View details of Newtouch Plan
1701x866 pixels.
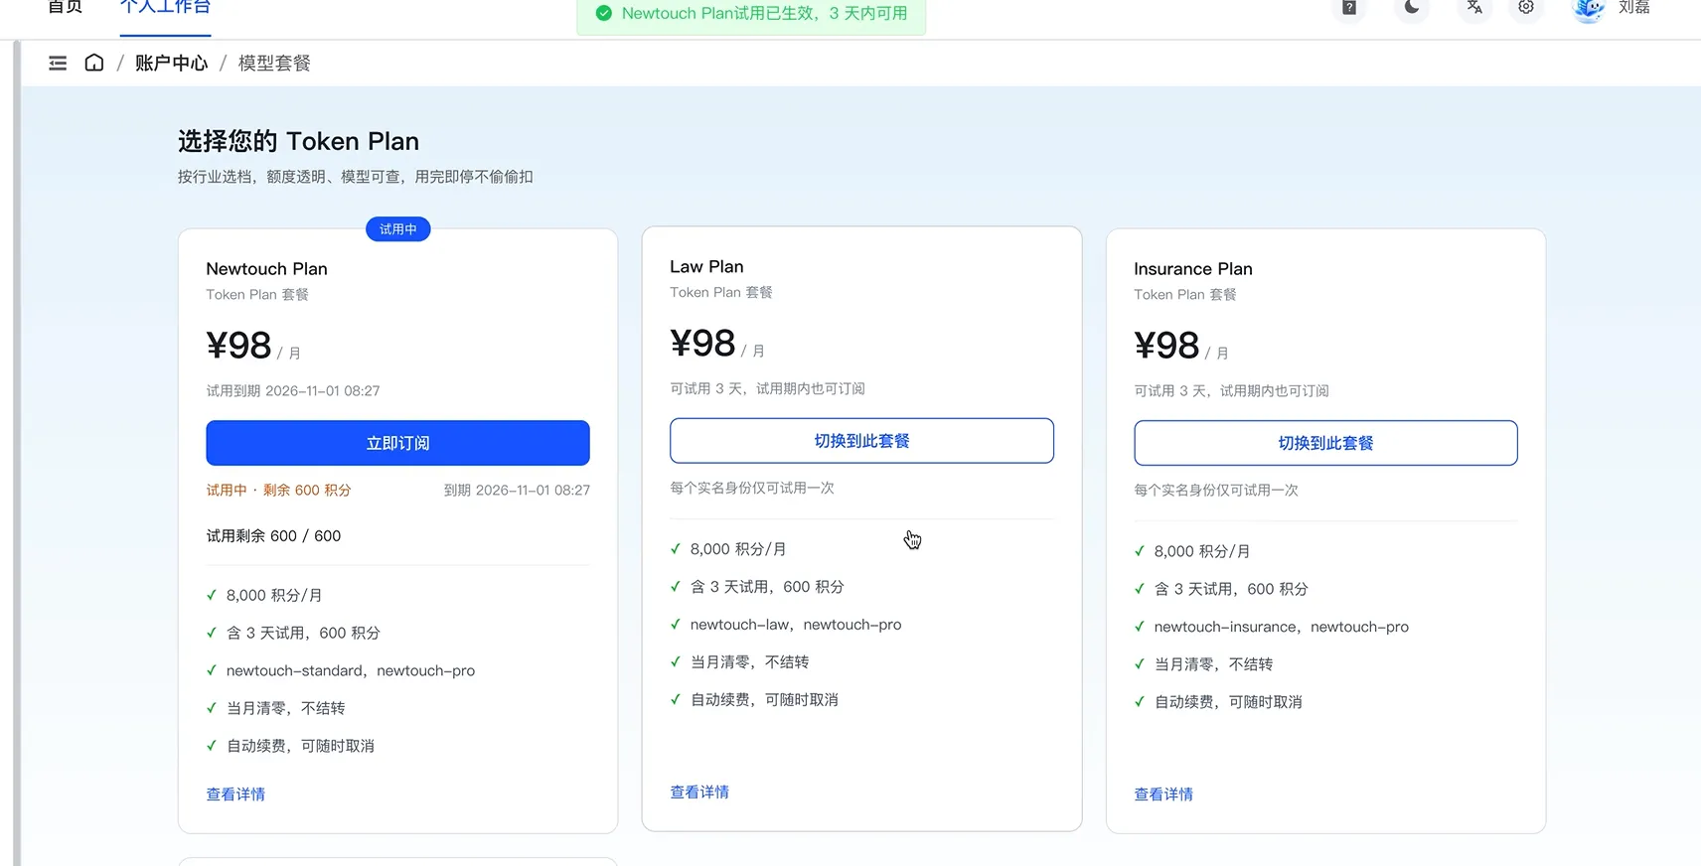click(x=235, y=794)
